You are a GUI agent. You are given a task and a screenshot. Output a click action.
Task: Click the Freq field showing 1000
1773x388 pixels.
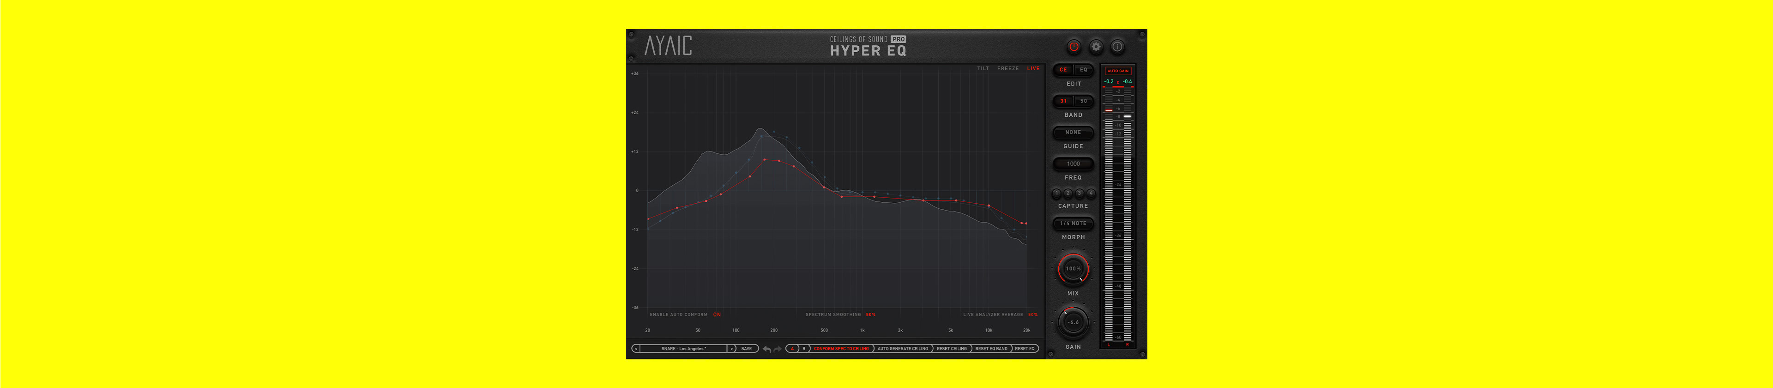coord(1073,164)
